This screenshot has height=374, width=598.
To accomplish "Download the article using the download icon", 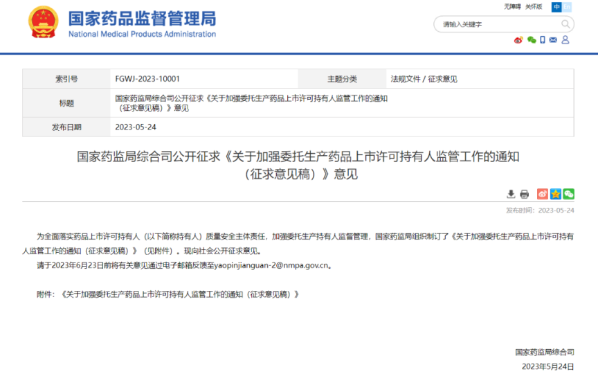I will pyautogui.click(x=511, y=194).
